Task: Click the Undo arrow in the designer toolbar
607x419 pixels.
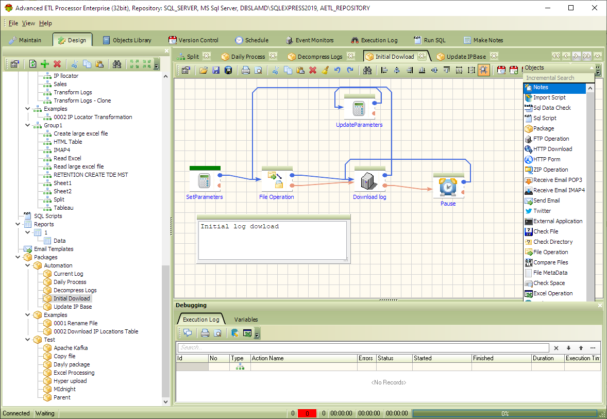Action: coord(337,70)
